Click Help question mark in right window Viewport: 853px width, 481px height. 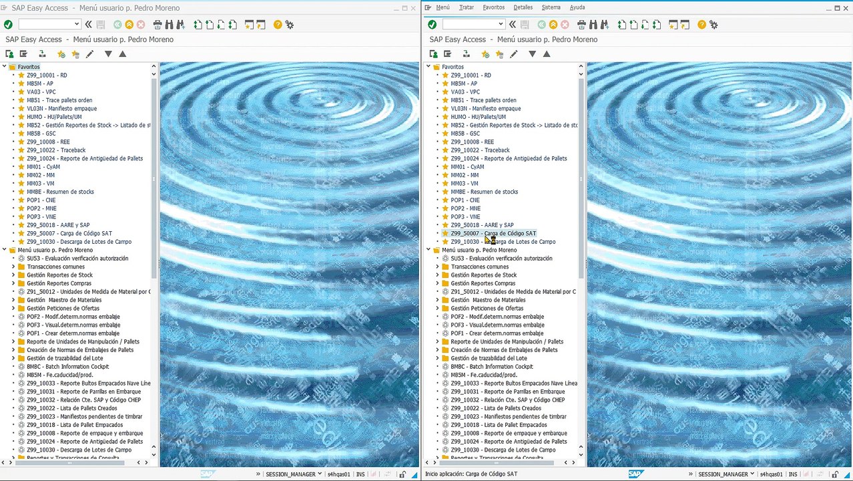701,25
